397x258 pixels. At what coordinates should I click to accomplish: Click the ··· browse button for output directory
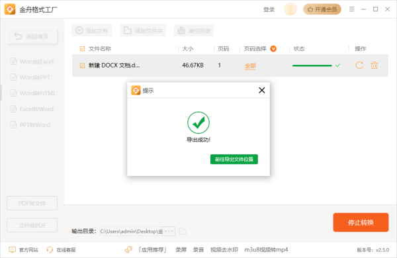(169, 231)
